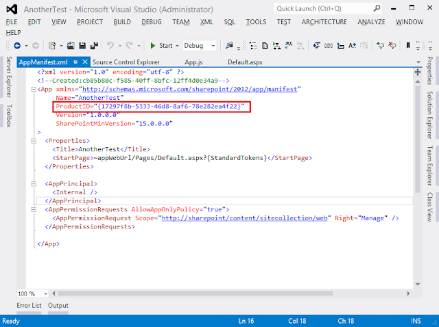This screenshot has width=439, height=327.
Task: Start debugging with the green play icon
Action: point(152,46)
